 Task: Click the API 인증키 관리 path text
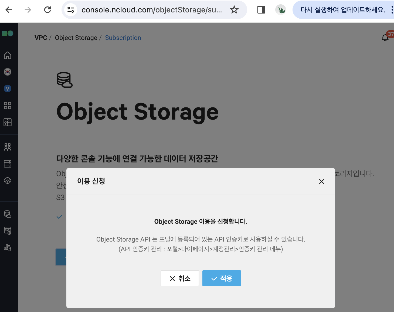201,249
